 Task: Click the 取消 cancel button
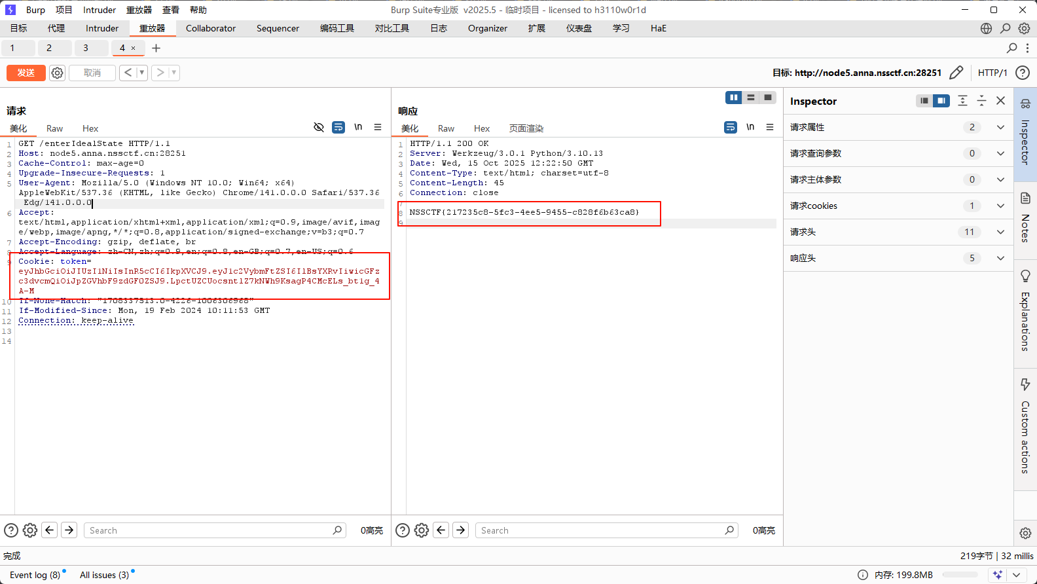point(92,73)
